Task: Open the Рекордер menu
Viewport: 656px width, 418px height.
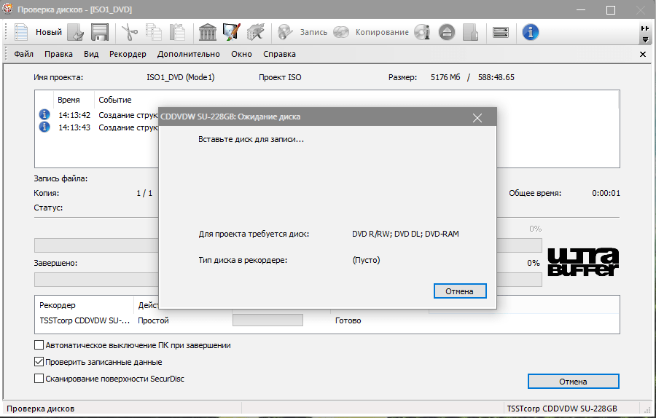Action: click(128, 54)
